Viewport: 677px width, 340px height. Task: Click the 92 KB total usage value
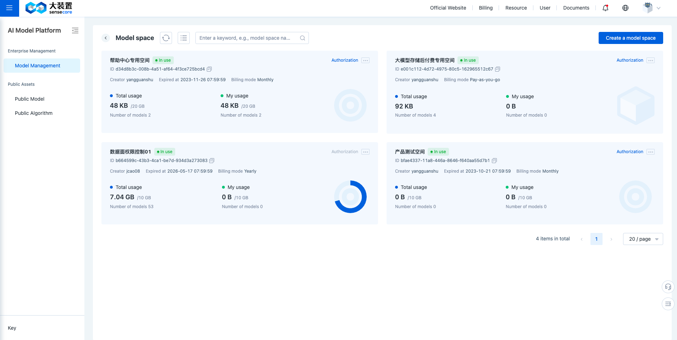coord(404,106)
